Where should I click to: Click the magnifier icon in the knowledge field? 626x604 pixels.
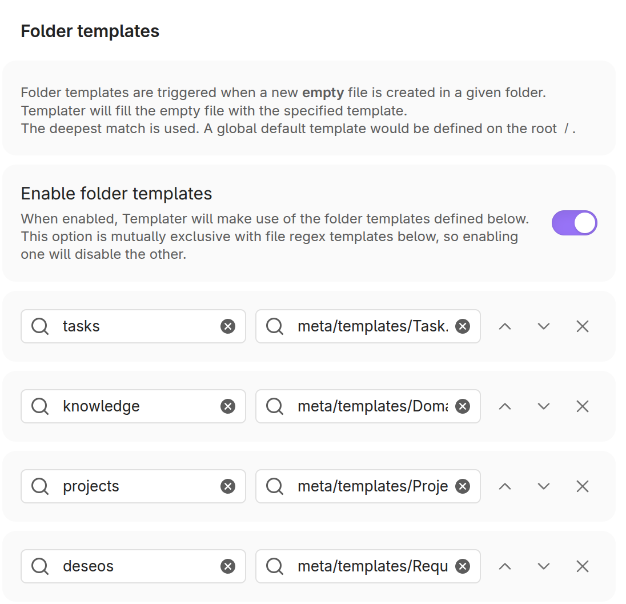(x=39, y=406)
